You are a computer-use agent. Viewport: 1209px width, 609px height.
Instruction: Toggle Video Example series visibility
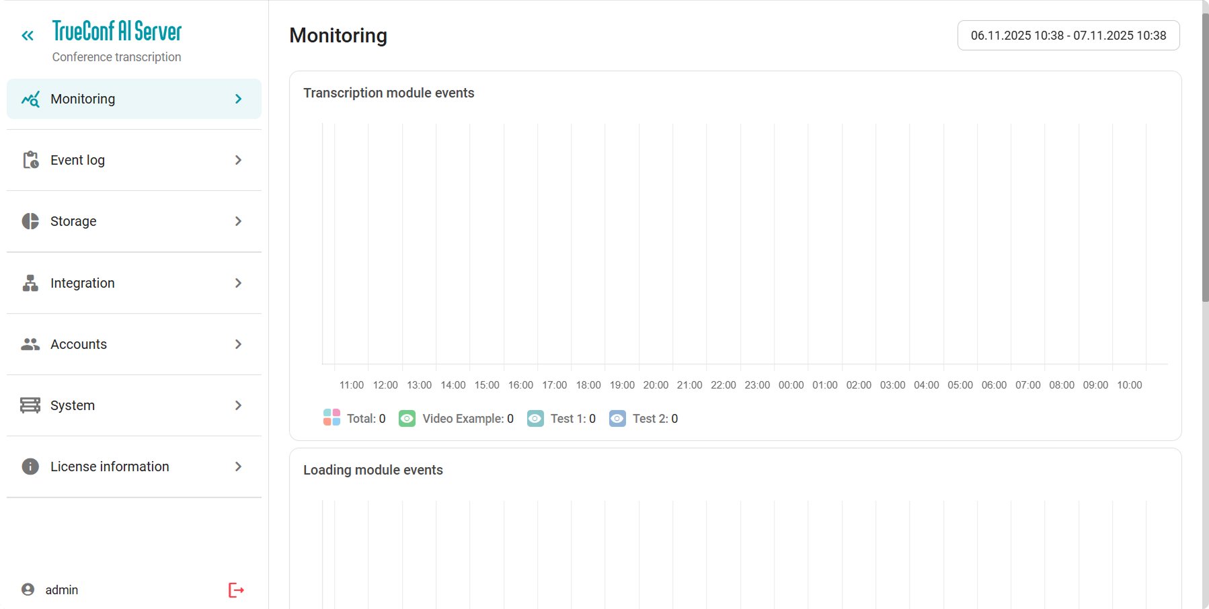pyautogui.click(x=407, y=419)
